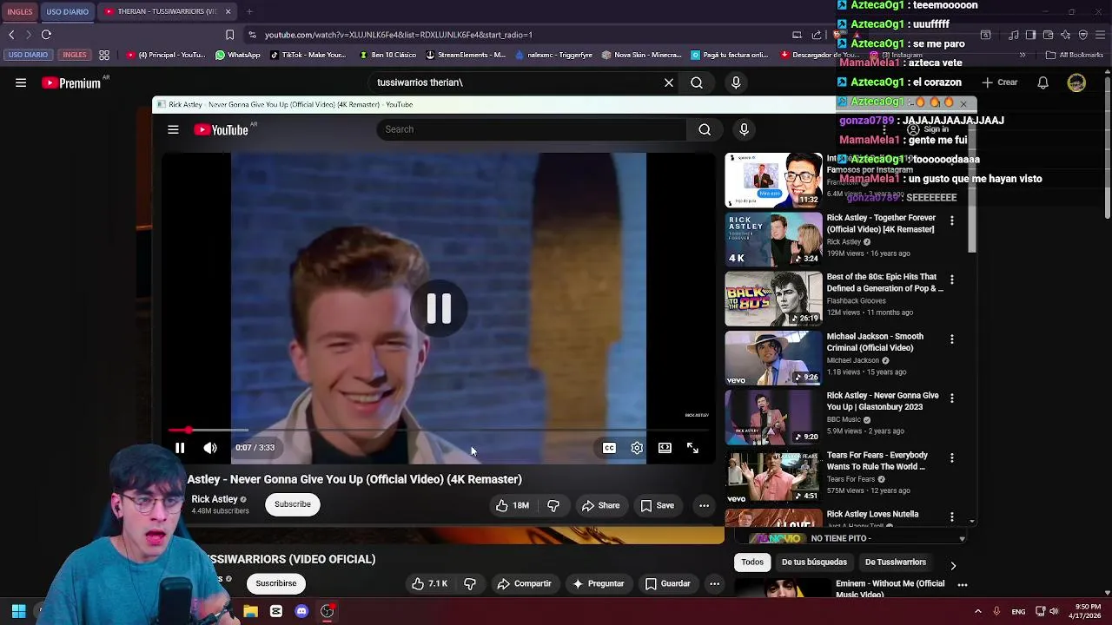Switch to INGLES workspace tab
Image resolution: width=1112 pixels, height=625 pixels.
[20, 11]
